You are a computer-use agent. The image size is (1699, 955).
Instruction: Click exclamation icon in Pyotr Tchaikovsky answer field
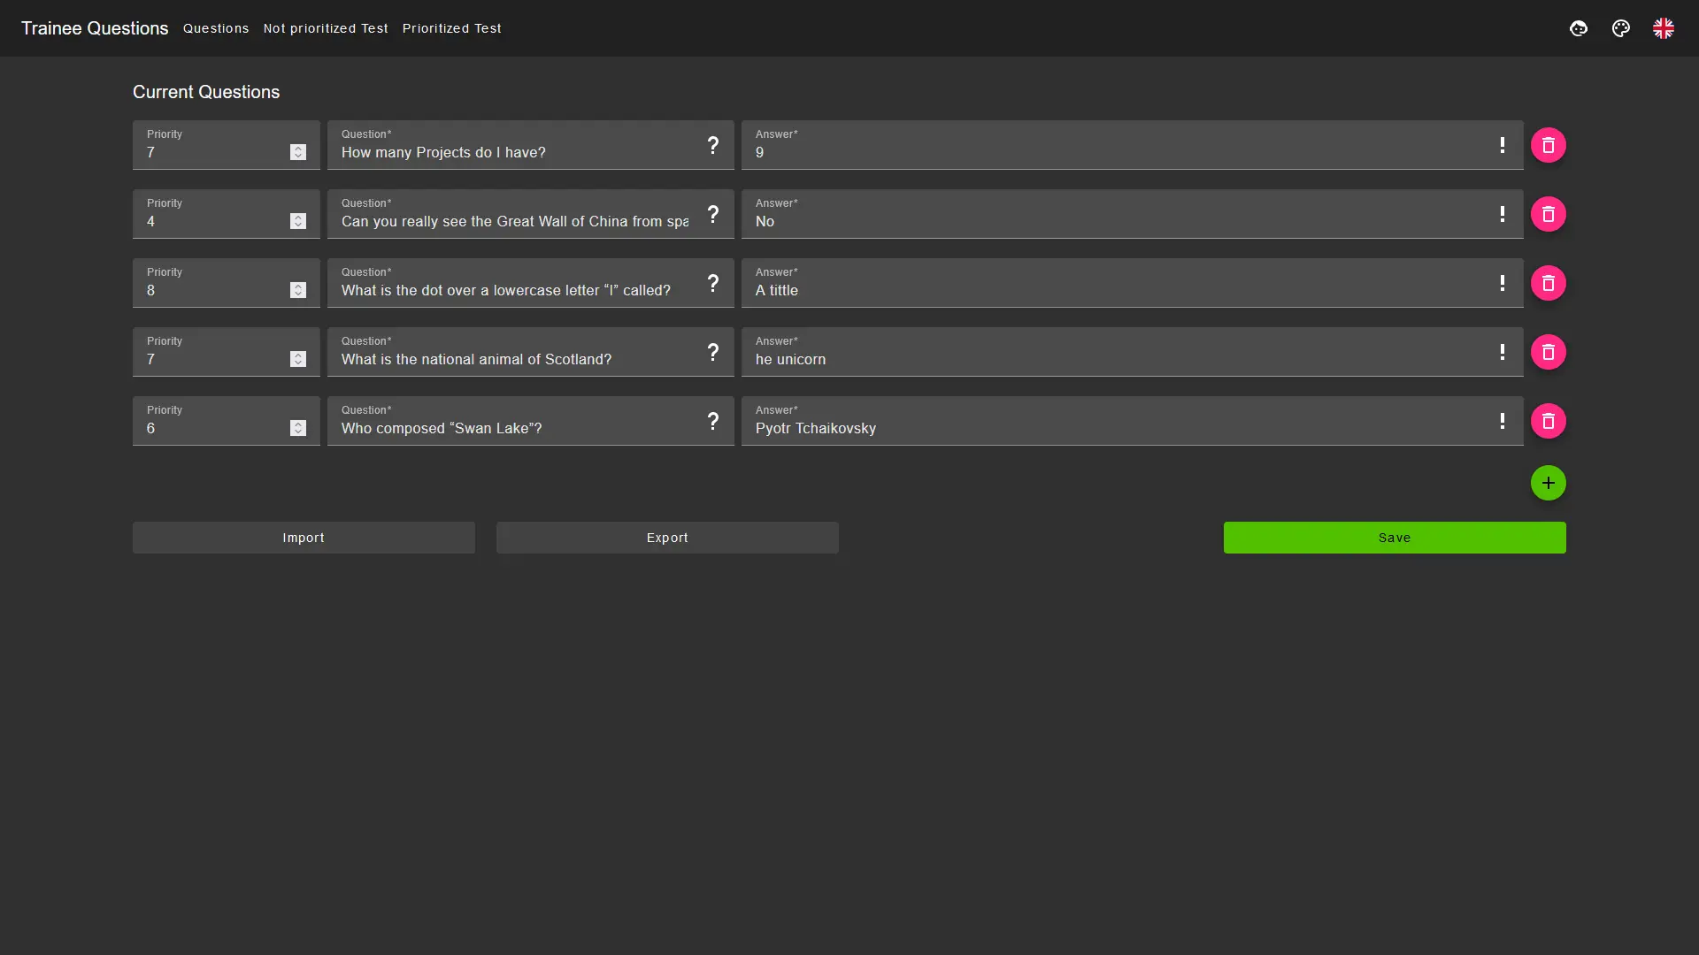point(1502,421)
